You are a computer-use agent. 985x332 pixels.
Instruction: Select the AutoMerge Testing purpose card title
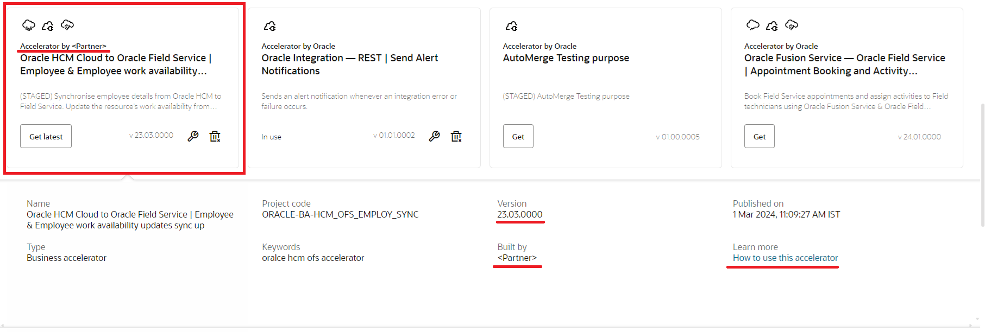(x=566, y=58)
